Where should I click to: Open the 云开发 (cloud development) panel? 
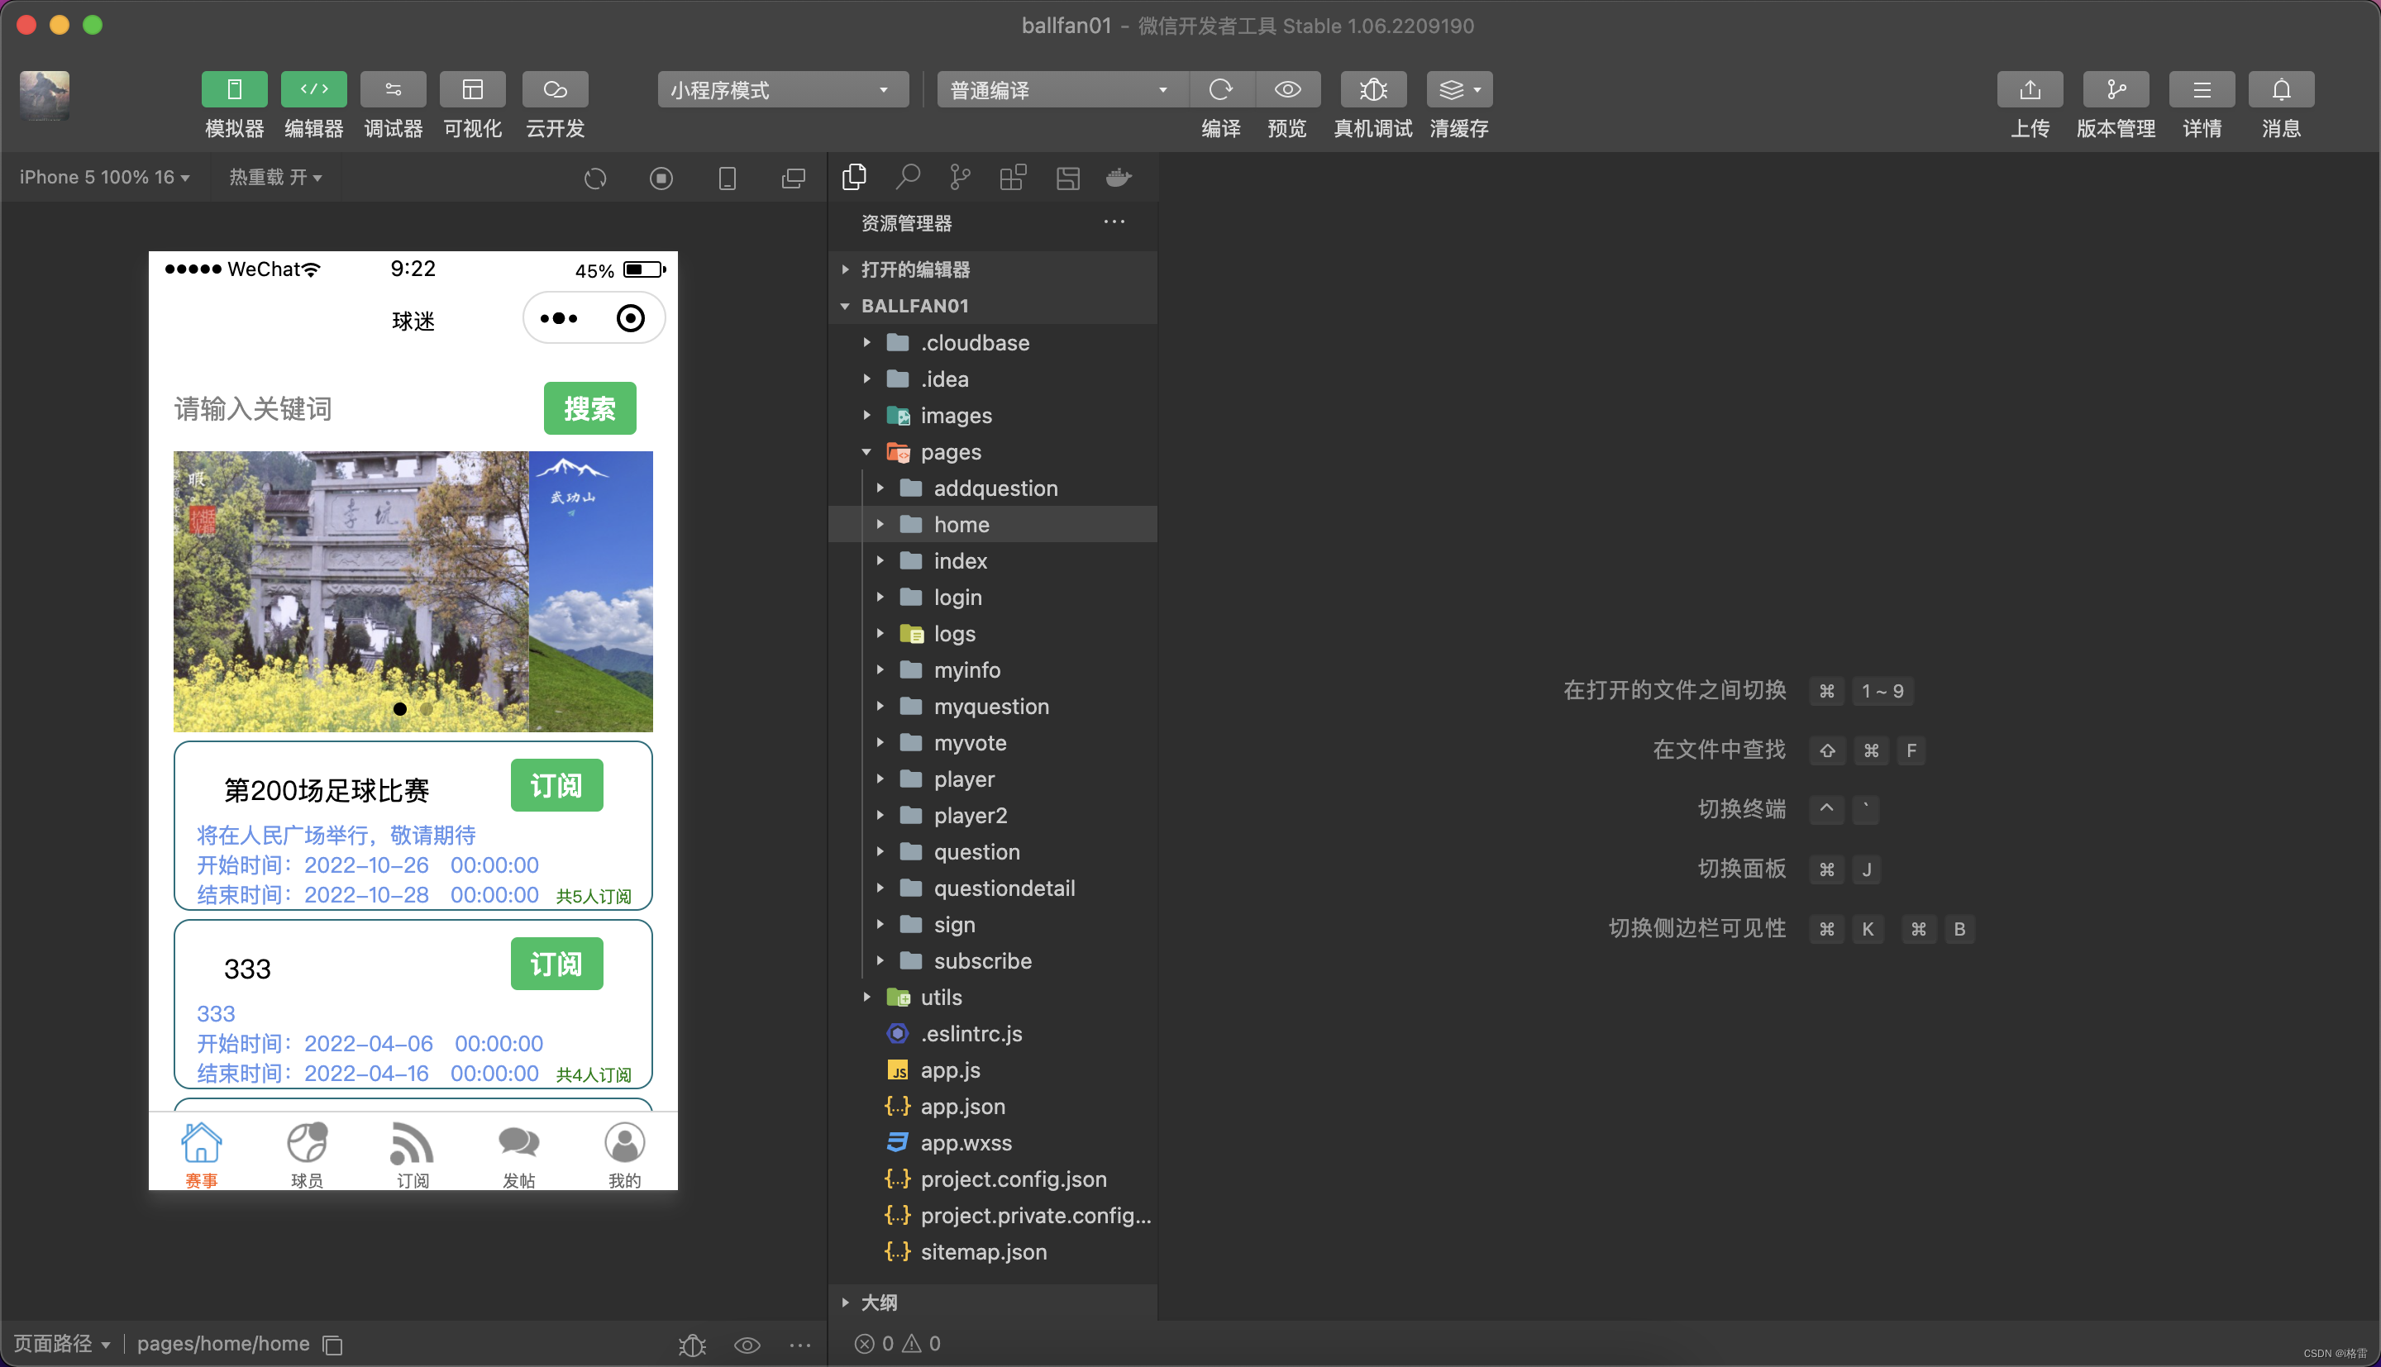(554, 89)
